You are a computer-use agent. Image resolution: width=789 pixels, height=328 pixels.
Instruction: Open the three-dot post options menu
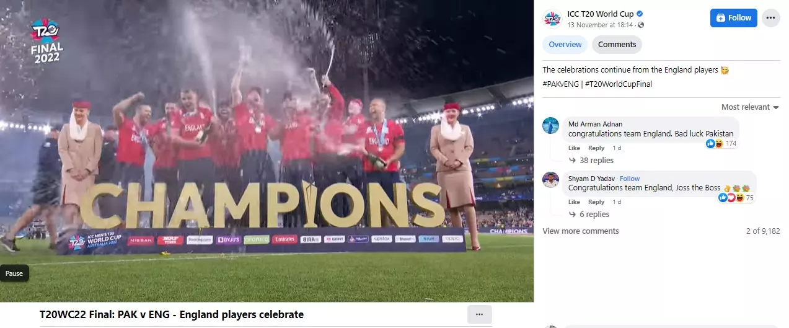(770, 18)
